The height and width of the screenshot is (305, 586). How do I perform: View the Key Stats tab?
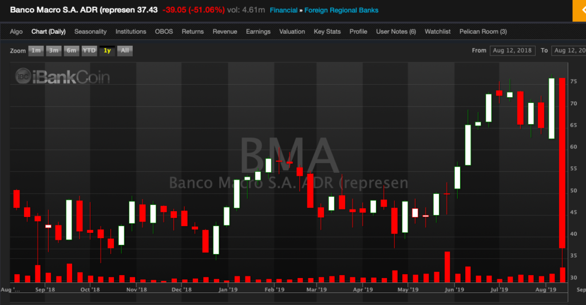pyautogui.click(x=327, y=32)
